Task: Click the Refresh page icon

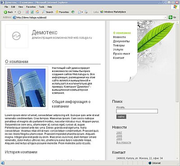Action: [32, 12]
